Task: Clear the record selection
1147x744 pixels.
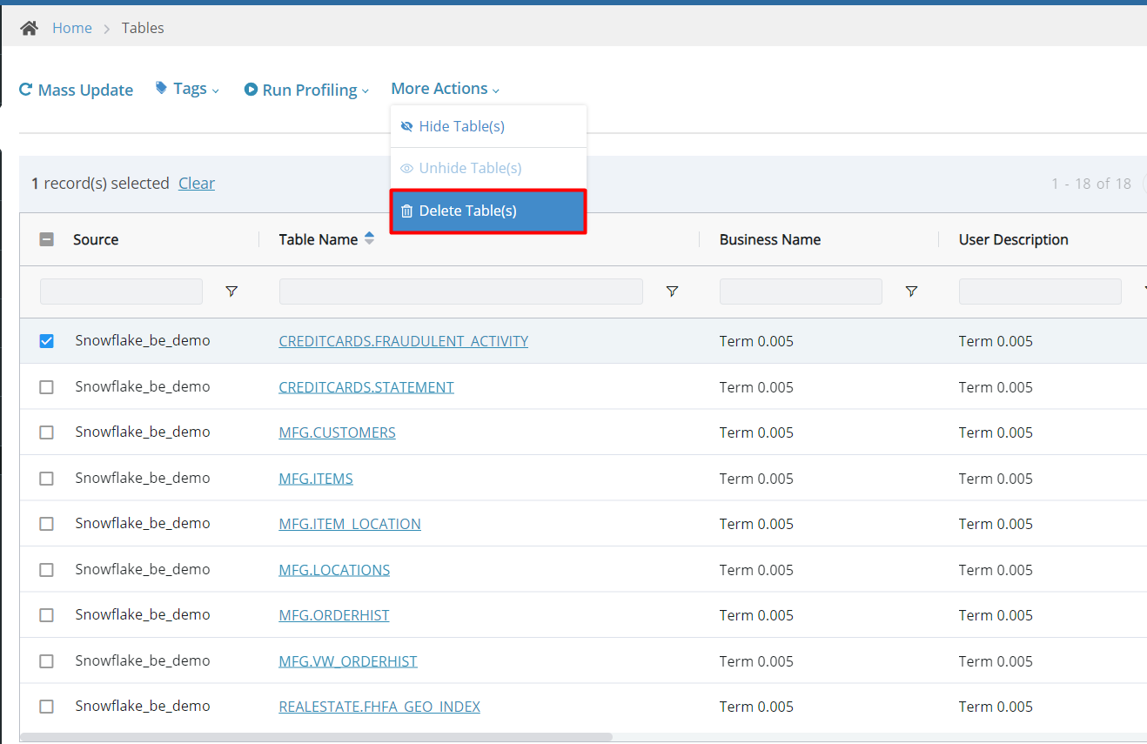Action: click(x=197, y=184)
